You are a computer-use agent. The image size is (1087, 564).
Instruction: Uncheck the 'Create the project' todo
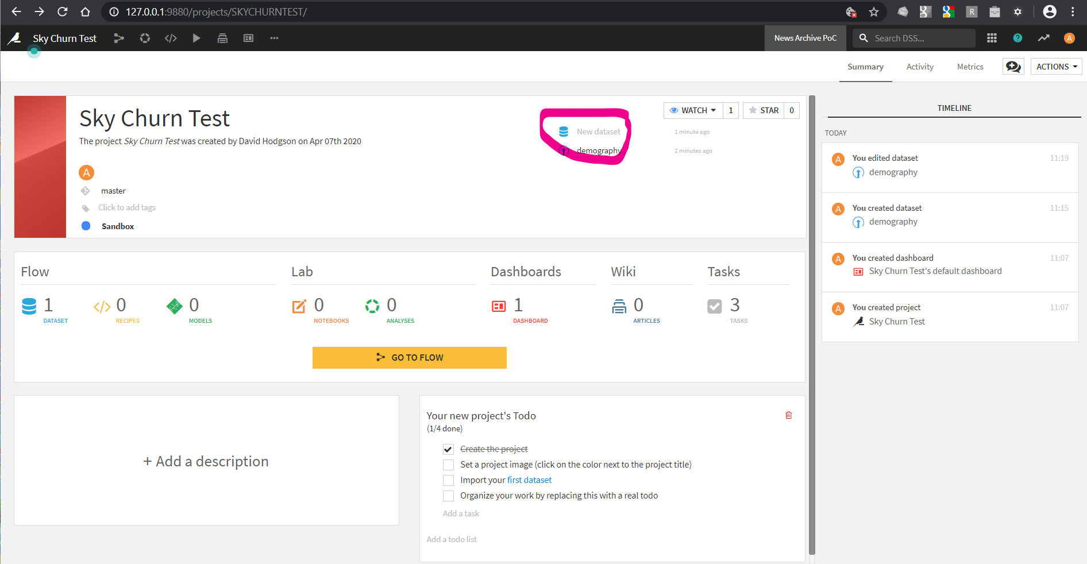[448, 449]
